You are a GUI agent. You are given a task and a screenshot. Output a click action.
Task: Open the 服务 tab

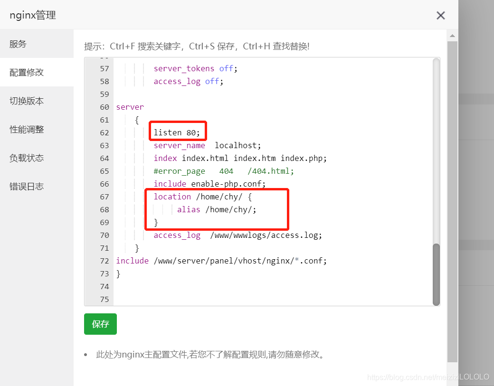point(37,44)
